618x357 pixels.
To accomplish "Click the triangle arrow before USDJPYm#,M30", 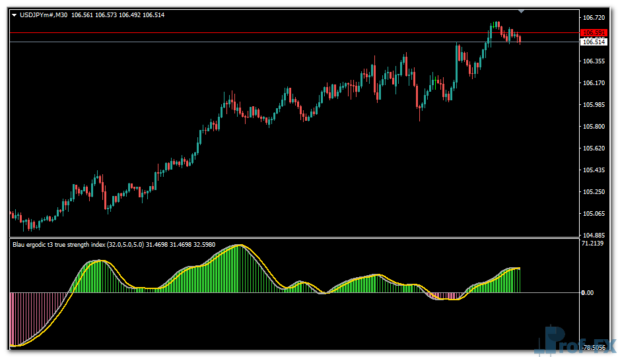I will point(15,15).
